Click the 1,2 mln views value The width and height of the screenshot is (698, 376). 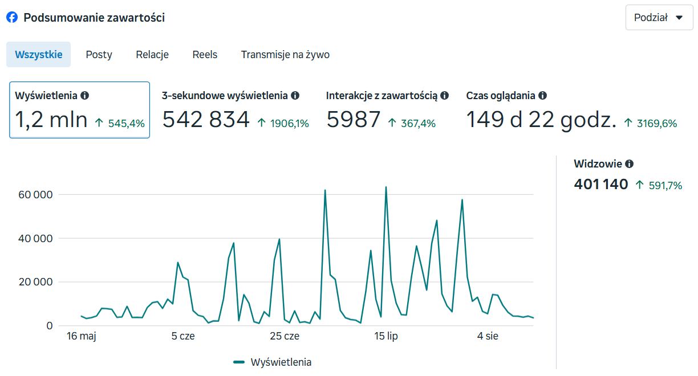point(51,120)
